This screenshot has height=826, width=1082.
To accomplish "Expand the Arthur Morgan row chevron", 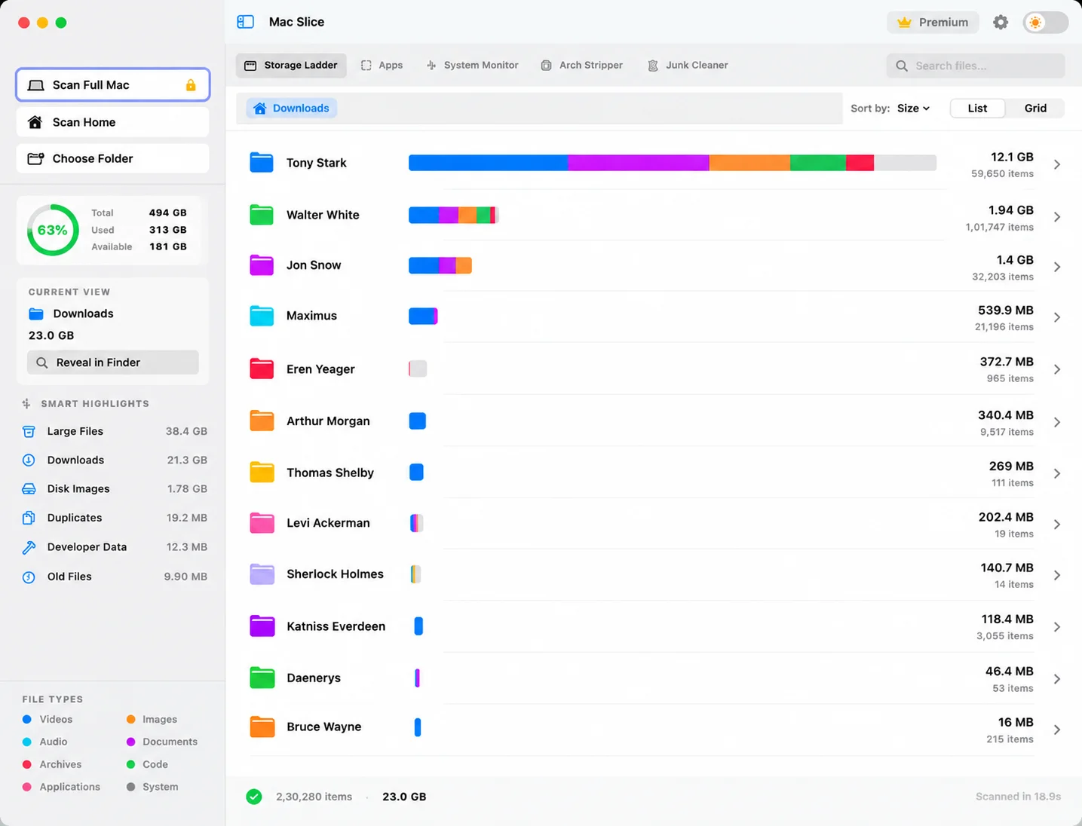I will pos(1057,422).
